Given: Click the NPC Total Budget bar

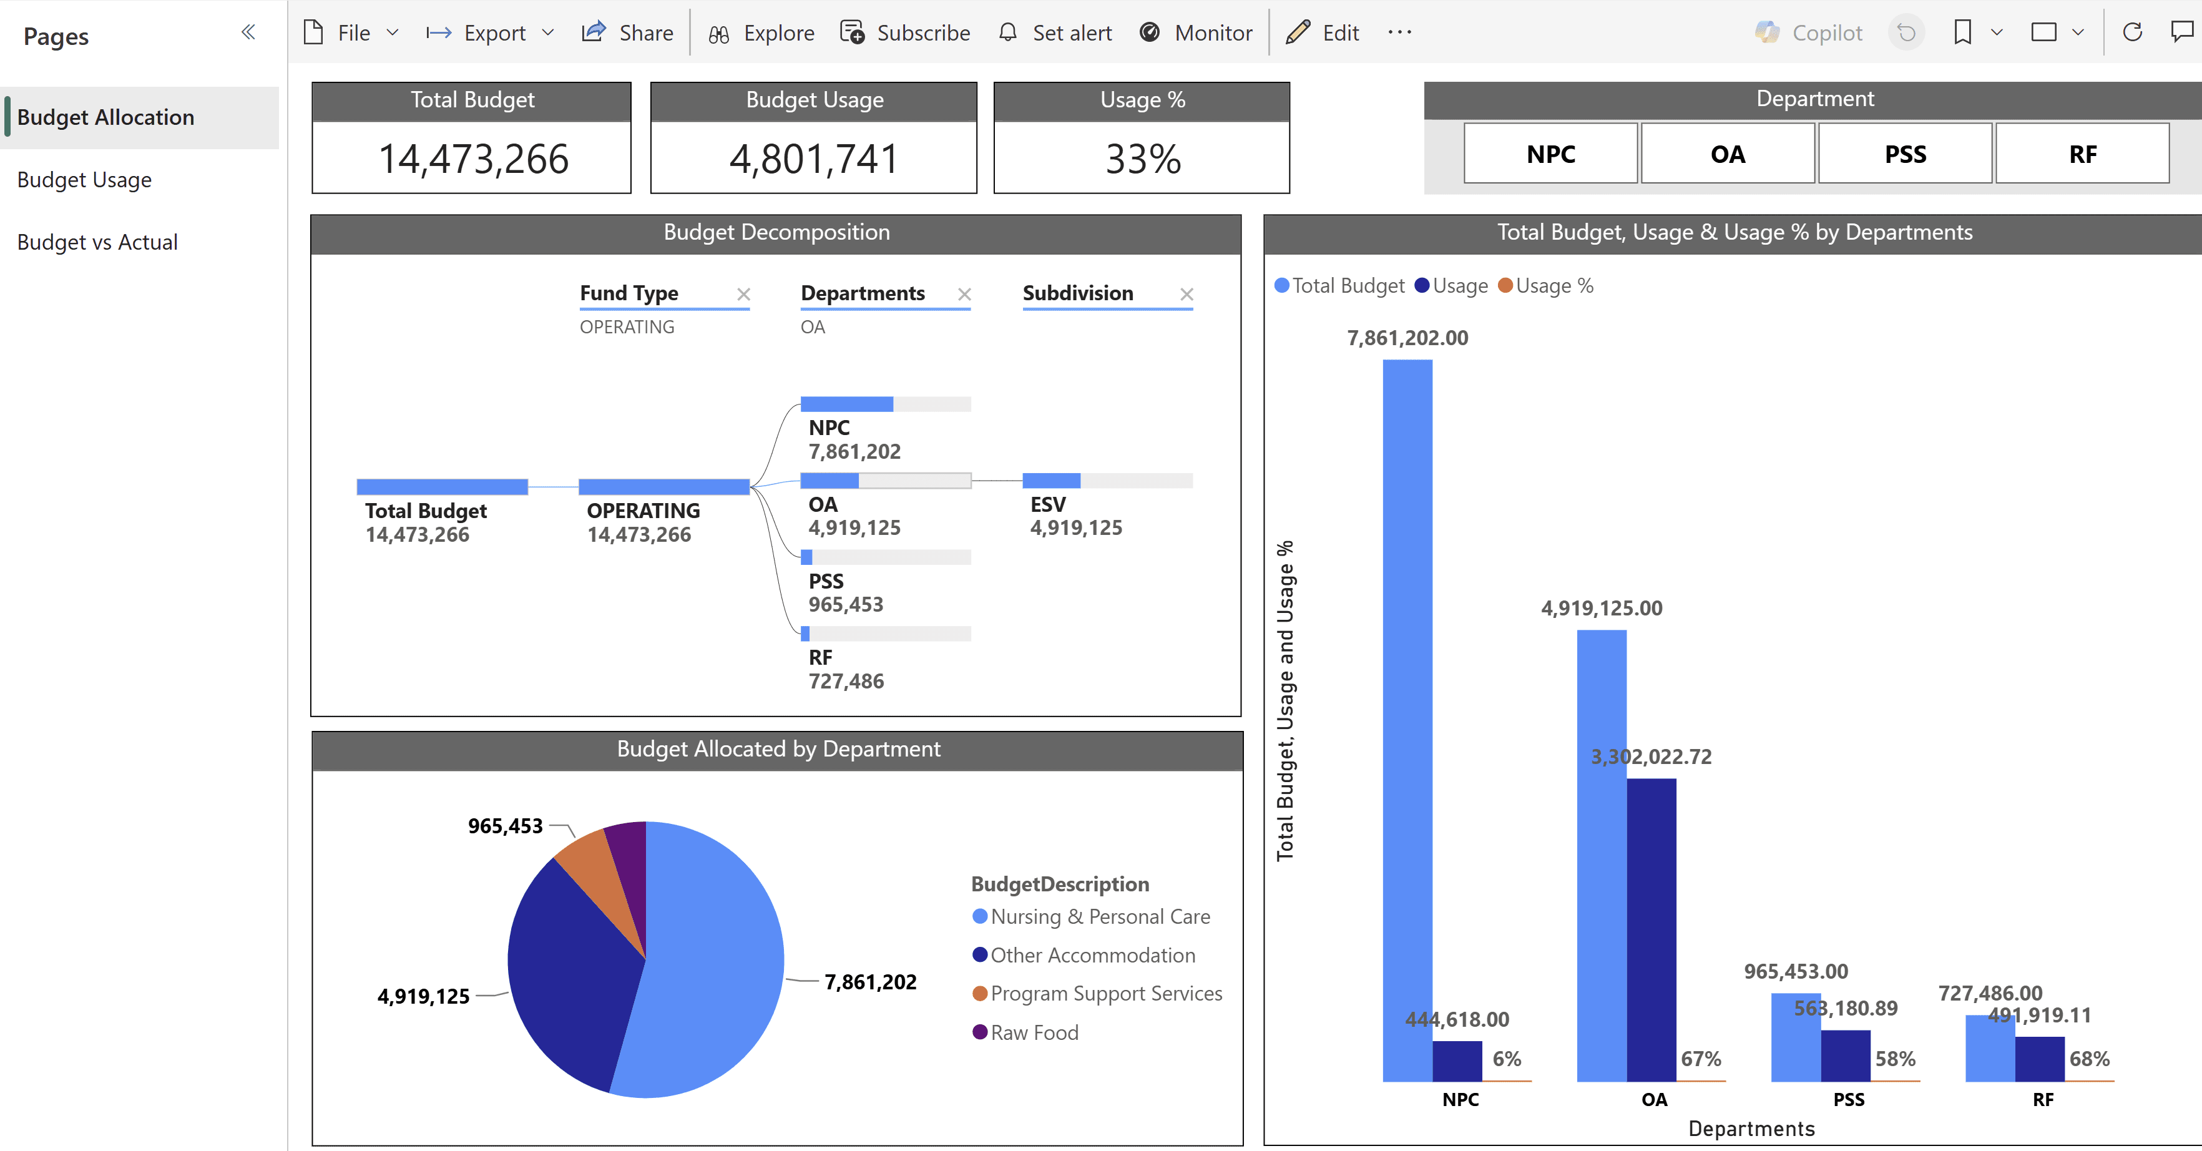Looking at the screenshot, I should (1407, 720).
